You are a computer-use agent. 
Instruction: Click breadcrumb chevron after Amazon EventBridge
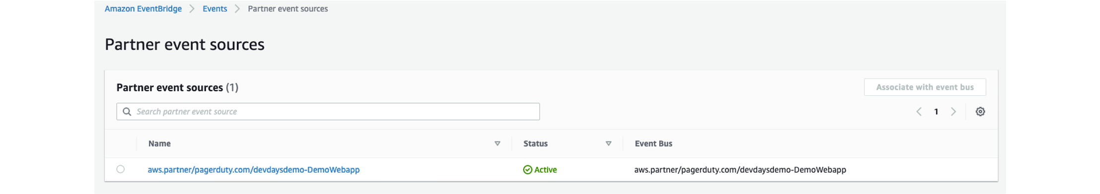point(192,9)
